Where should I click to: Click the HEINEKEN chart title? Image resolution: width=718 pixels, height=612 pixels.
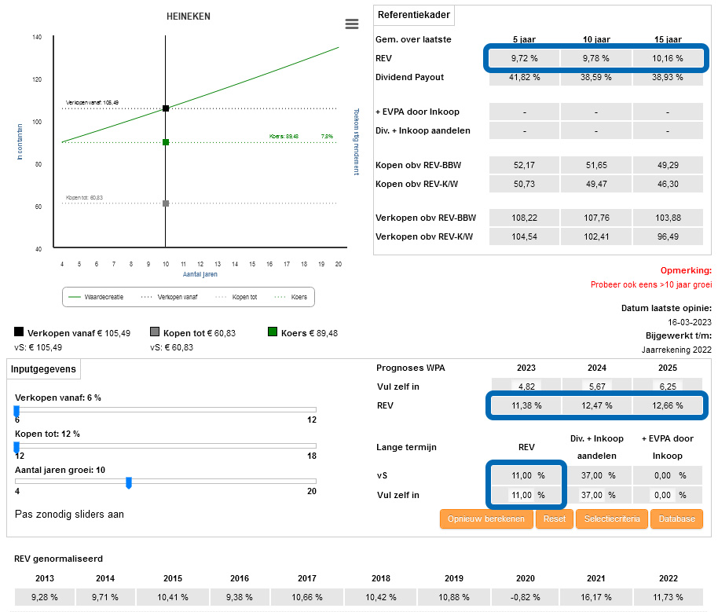(189, 16)
